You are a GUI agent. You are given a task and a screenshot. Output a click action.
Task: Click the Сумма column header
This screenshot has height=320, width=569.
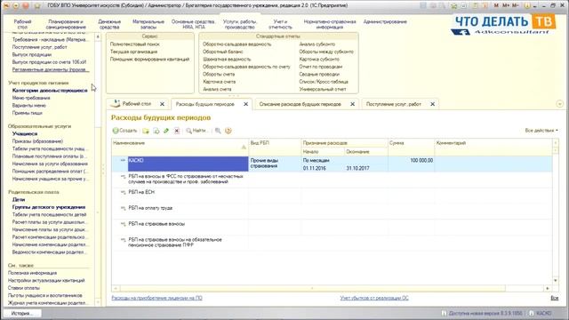411,147
